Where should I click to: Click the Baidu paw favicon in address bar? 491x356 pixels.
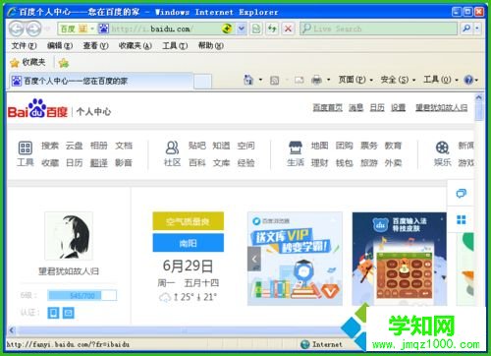(104, 29)
